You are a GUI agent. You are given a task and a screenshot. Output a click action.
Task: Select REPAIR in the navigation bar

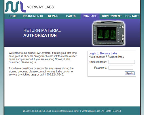pyautogui.click(x=53, y=16)
